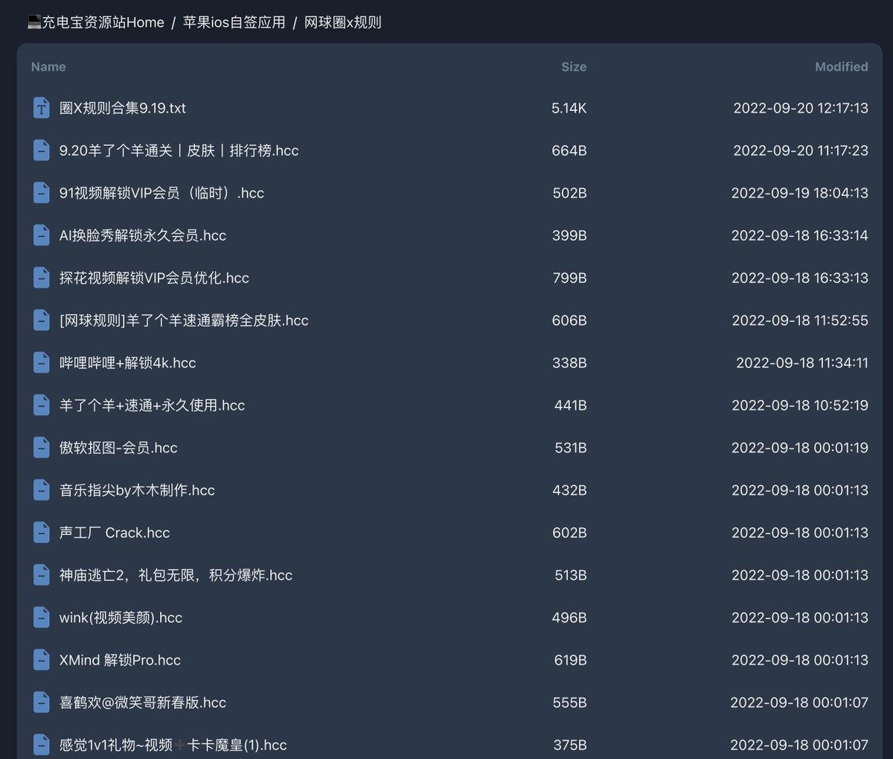Open AI换脸秀解锁永久会员.hcc
The image size is (893, 759).
click(x=143, y=235)
